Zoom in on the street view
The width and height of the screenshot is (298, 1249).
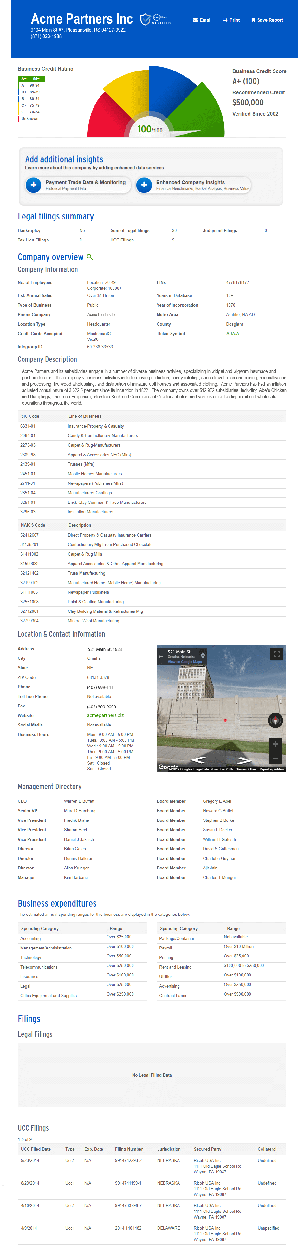point(275,744)
